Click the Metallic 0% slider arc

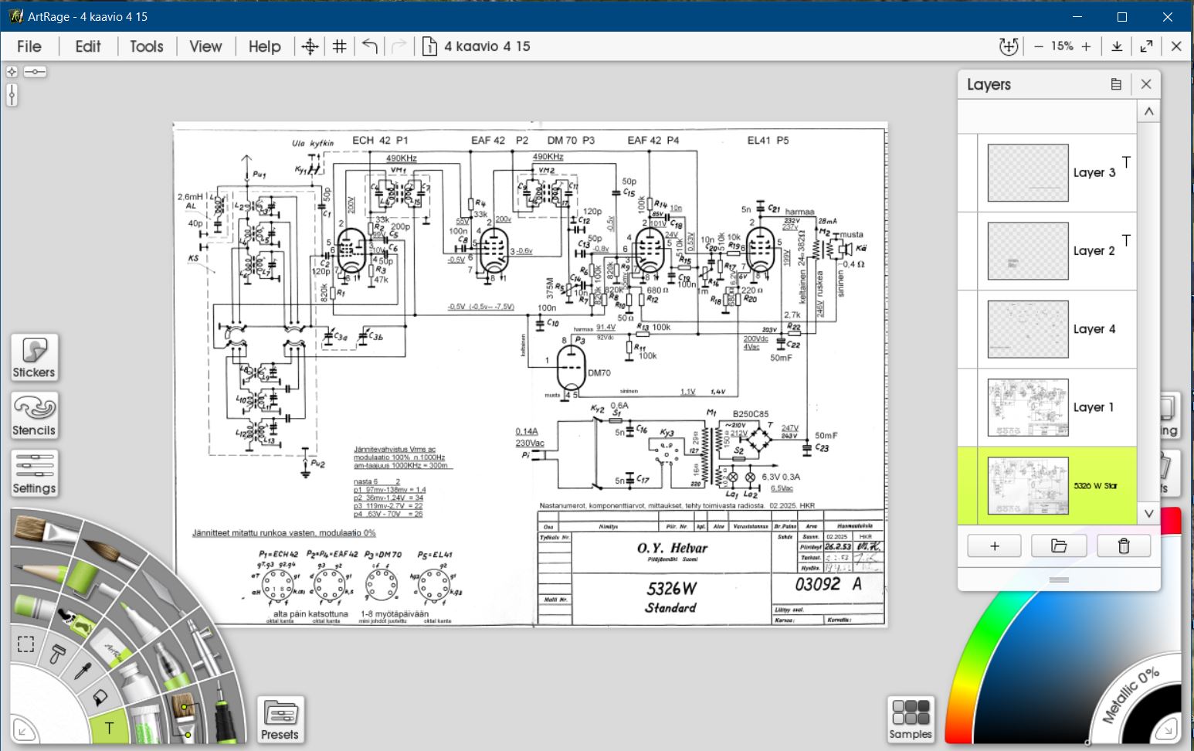(1131, 694)
